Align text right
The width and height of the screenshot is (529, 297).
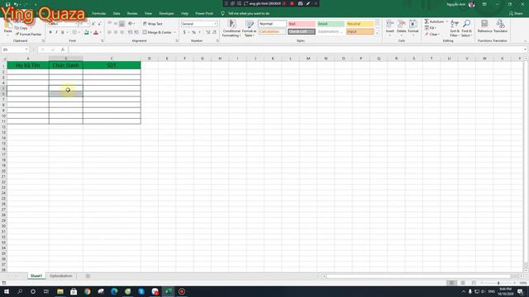click(x=122, y=32)
